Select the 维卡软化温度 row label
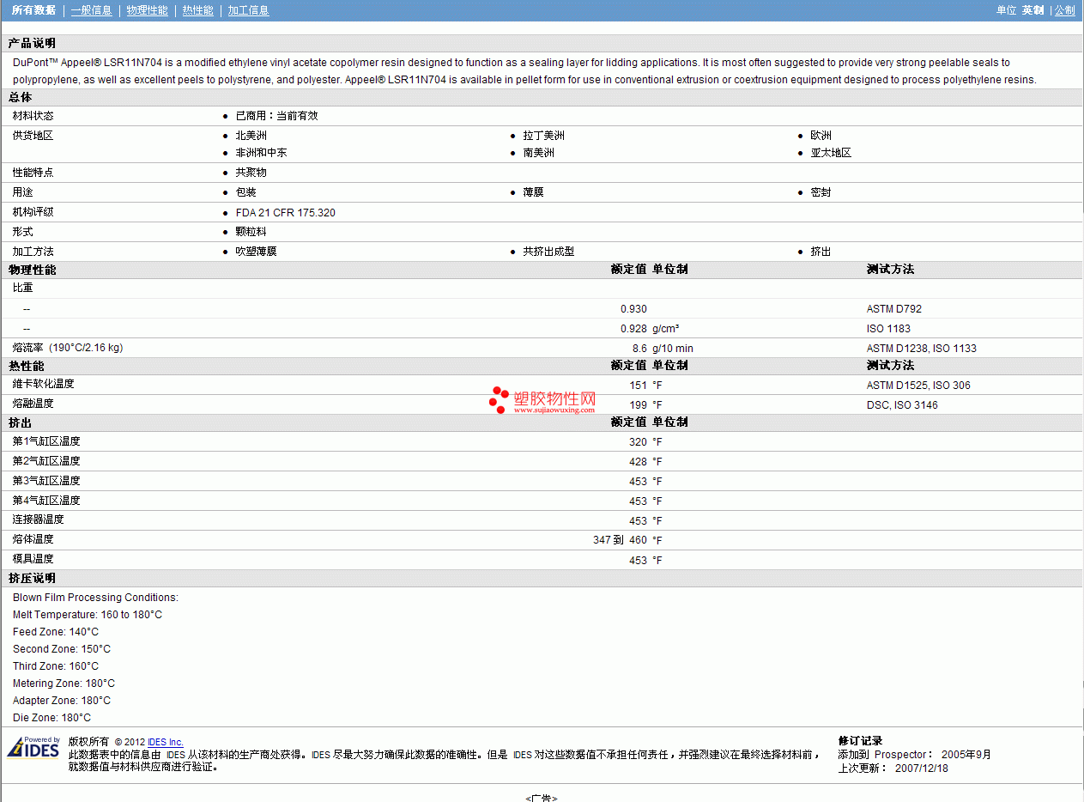Screen dimensions: 1084x802 tap(43, 384)
